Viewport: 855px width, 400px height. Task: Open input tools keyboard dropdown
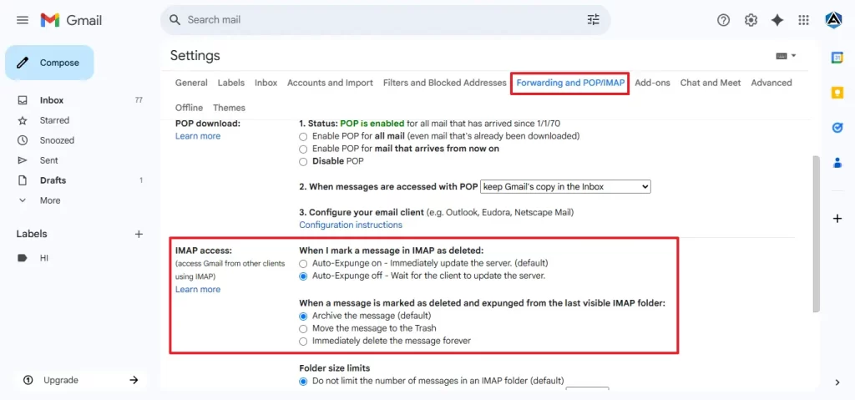point(786,56)
